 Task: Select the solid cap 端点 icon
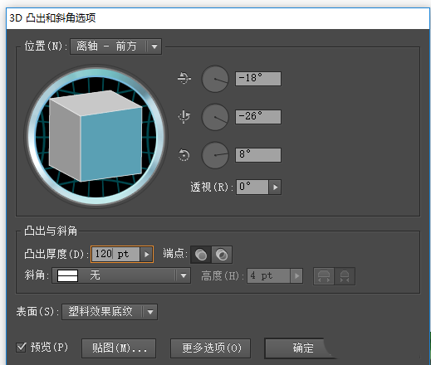[201, 255]
